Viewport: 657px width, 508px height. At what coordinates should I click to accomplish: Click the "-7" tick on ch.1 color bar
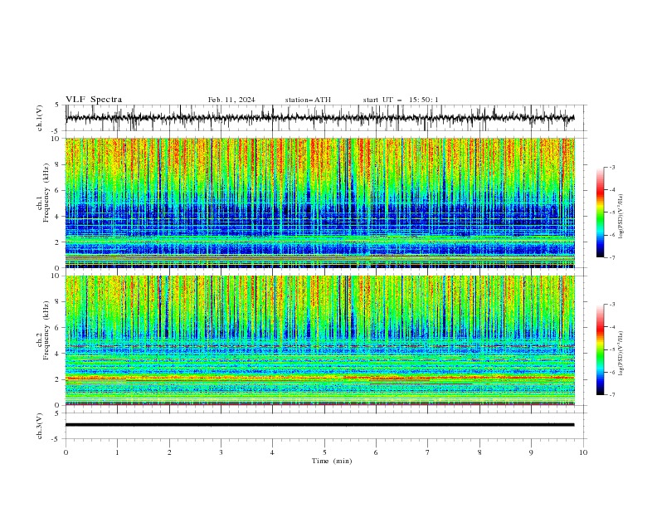(x=612, y=257)
